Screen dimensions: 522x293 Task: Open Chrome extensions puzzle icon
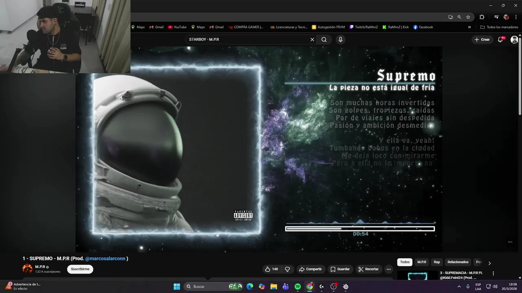pyautogui.click(x=482, y=17)
